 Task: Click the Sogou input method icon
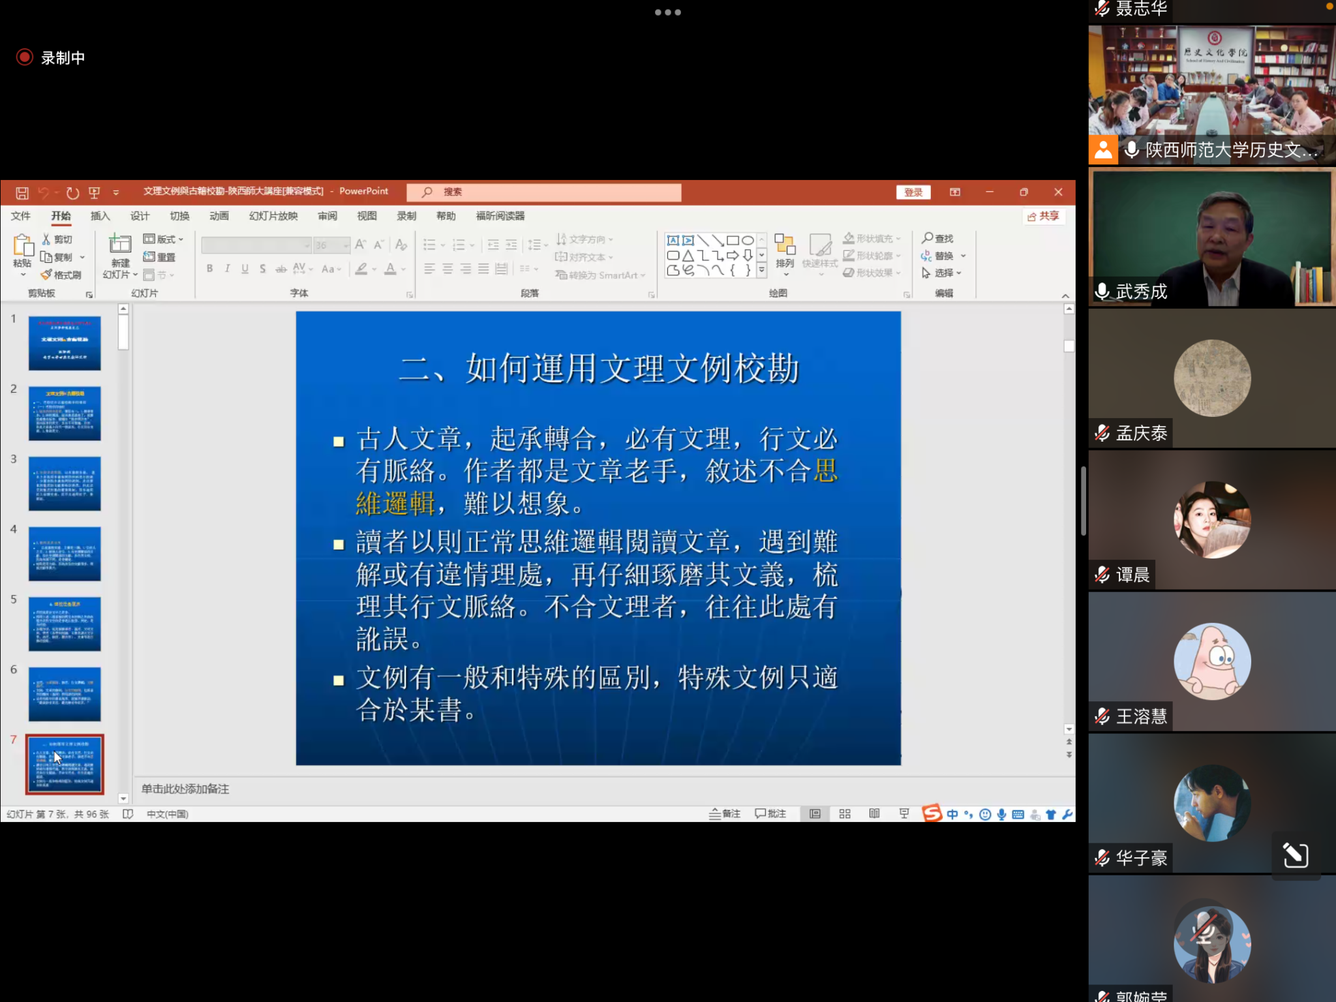[932, 813]
